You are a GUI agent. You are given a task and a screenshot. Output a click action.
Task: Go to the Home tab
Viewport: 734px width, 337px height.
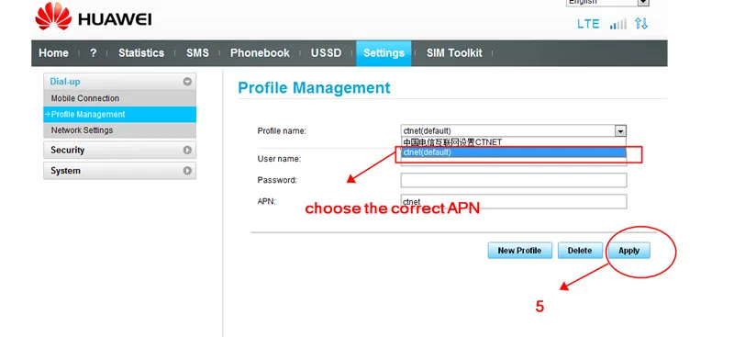(53, 53)
